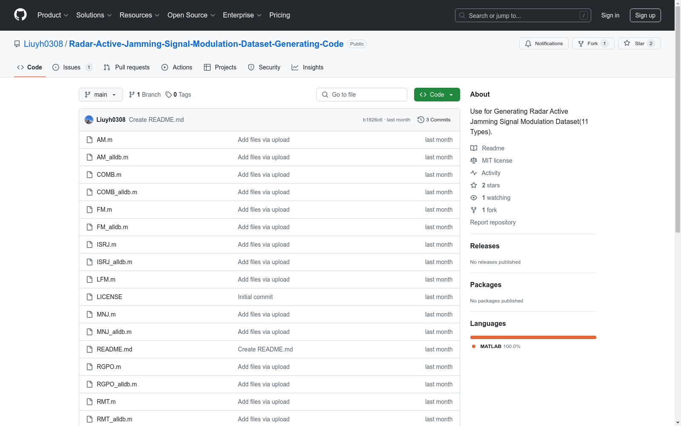Click the Report repository link

click(493, 222)
